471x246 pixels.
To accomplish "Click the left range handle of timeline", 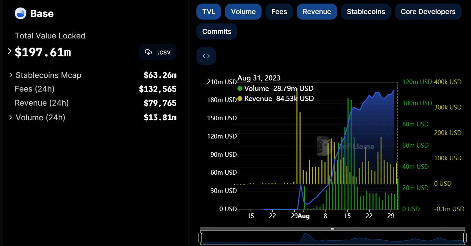I will (x=200, y=237).
